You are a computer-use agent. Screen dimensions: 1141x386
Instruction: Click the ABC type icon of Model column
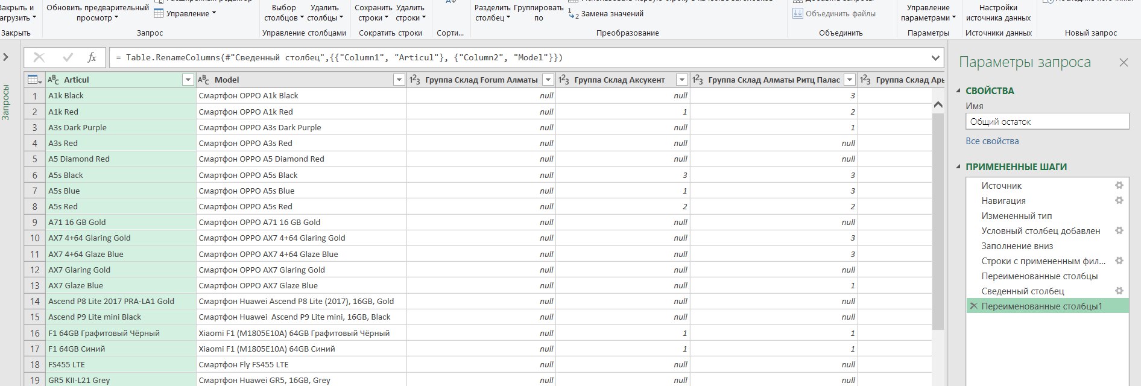pos(204,80)
